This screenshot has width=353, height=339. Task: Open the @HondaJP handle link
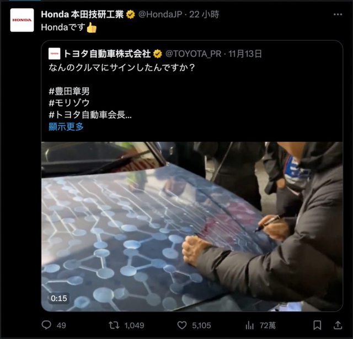pyautogui.click(x=160, y=15)
